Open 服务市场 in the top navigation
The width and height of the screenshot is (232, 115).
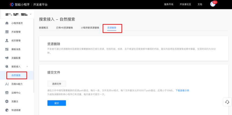(x=169, y=5)
